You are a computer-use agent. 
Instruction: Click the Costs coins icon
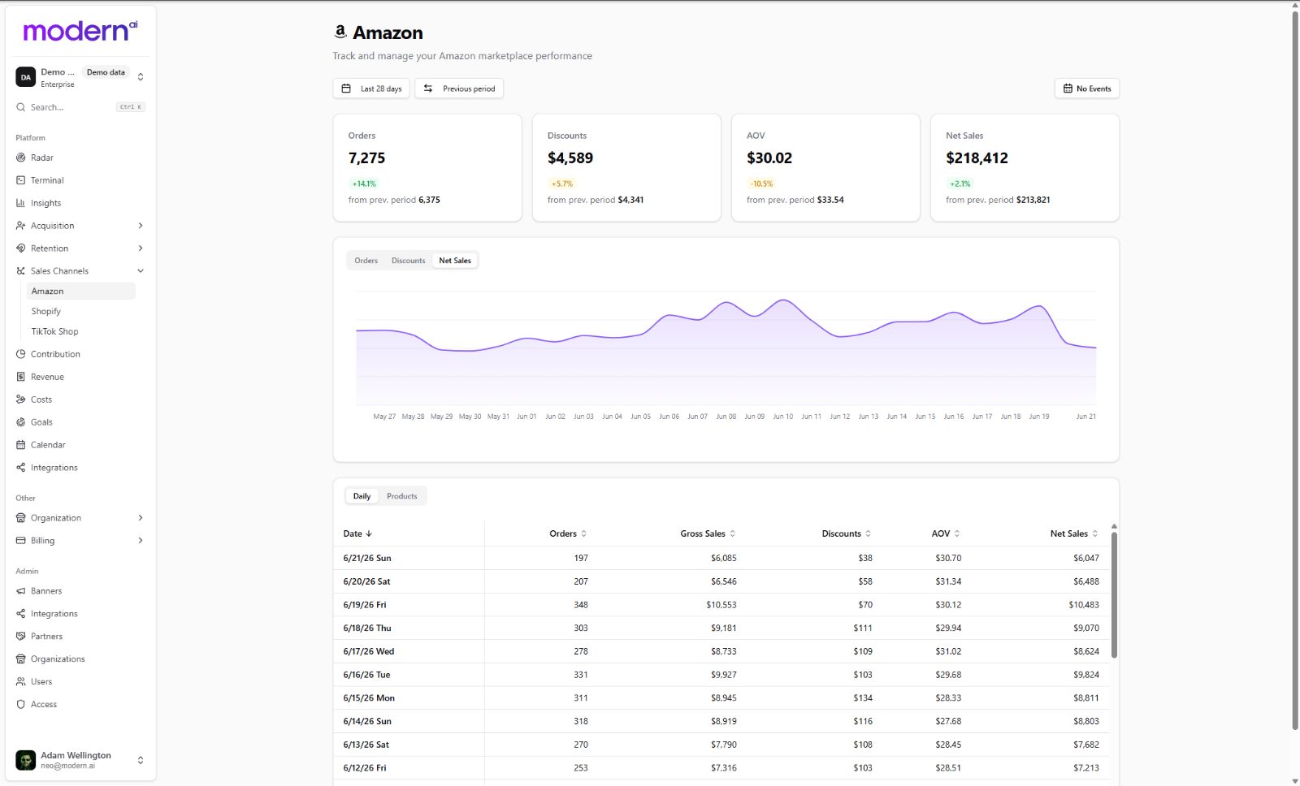pos(21,399)
